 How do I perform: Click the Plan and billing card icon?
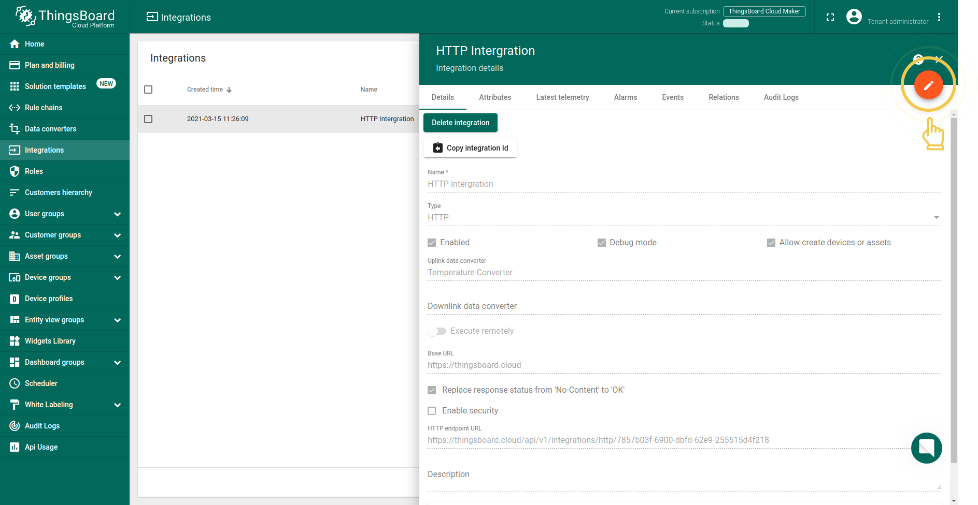[15, 65]
